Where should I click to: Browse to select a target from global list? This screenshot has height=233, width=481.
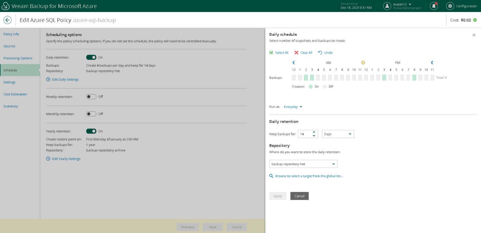click(309, 176)
